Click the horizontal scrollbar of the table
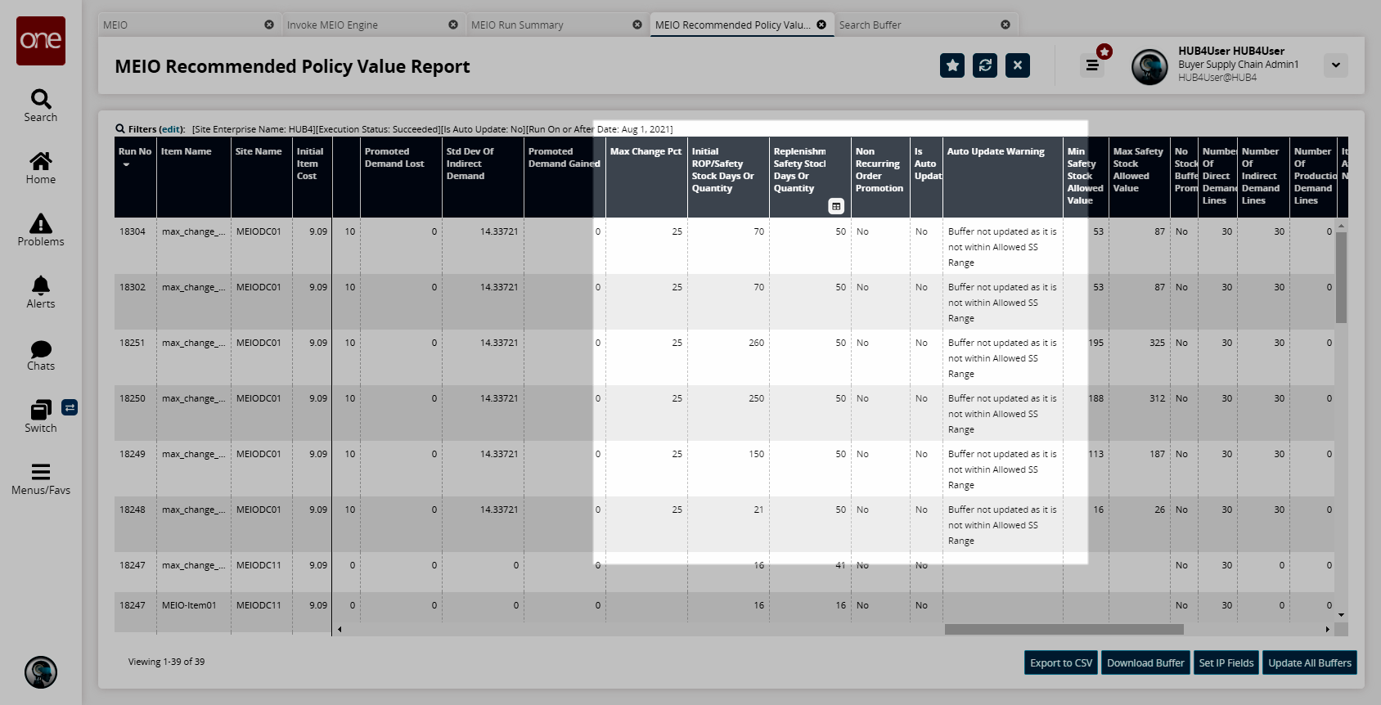The width and height of the screenshot is (1381, 705). pos(1064,630)
